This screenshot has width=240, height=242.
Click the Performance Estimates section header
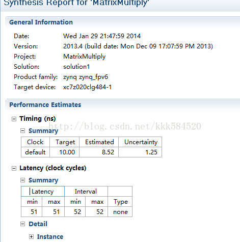point(45,105)
